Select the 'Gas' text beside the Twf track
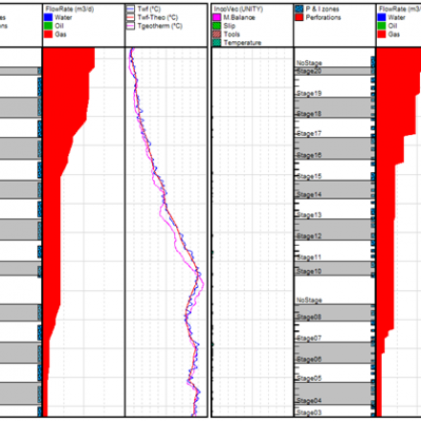The image size is (421, 421). coord(60,34)
